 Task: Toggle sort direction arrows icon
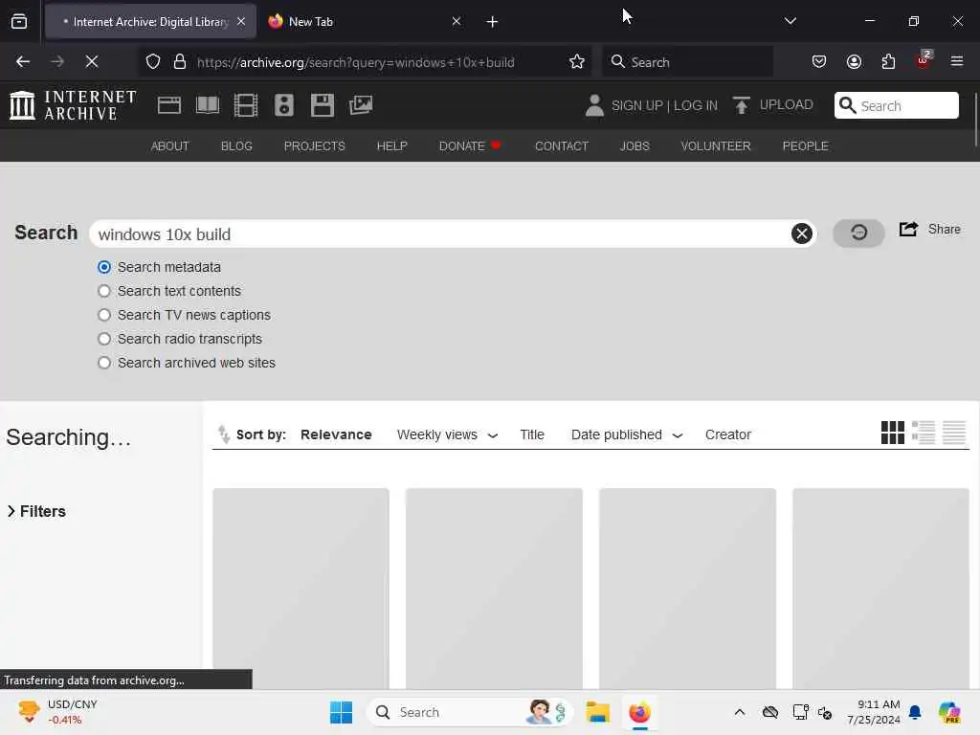click(x=224, y=434)
